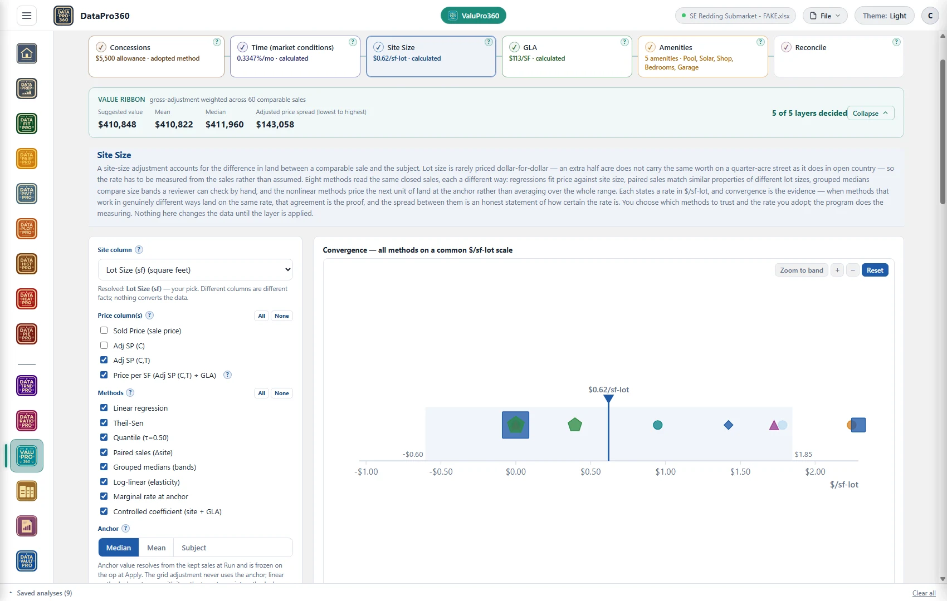Open the Data Vault Pro module
This screenshot has height=601, width=947.
[27, 561]
